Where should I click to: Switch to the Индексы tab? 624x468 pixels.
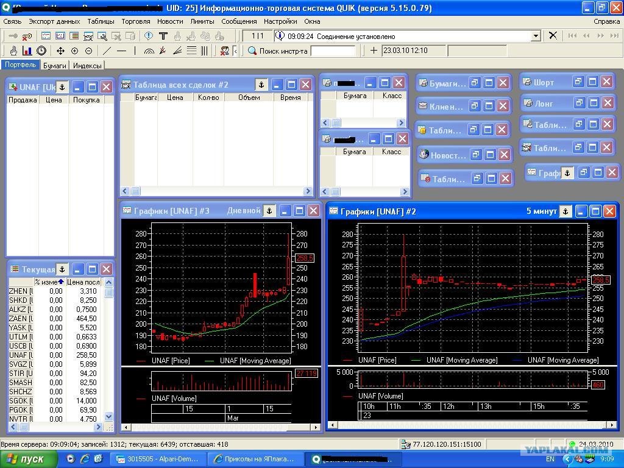[x=87, y=66]
